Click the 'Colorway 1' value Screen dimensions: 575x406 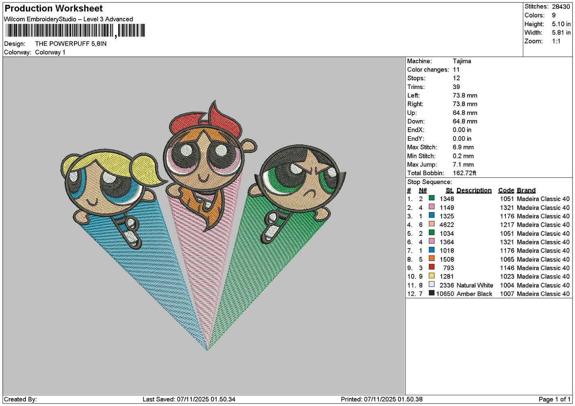(x=50, y=52)
